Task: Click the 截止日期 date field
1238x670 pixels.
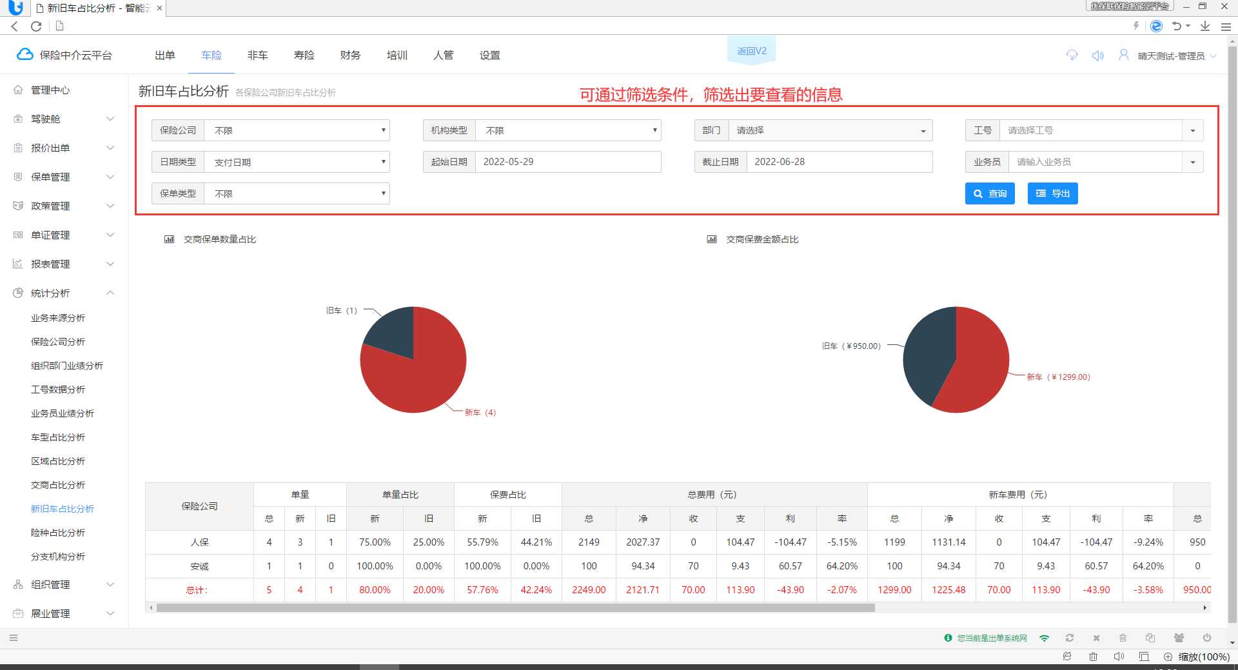Action: [840, 162]
